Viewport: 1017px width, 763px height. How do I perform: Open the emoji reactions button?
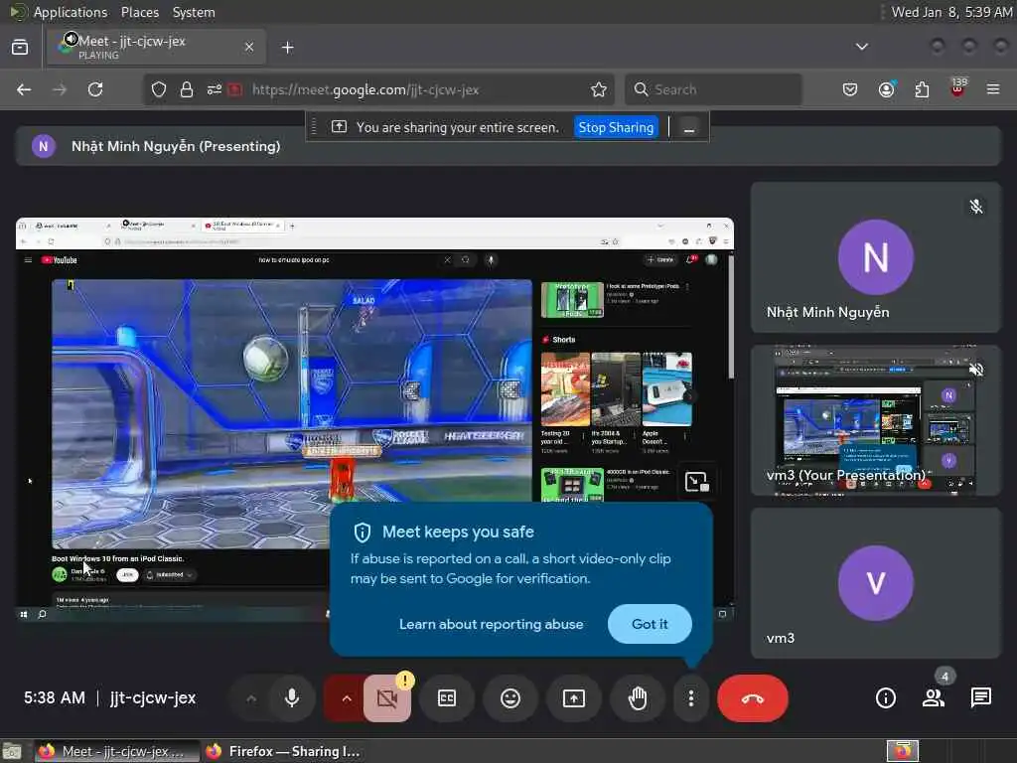pos(510,698)
